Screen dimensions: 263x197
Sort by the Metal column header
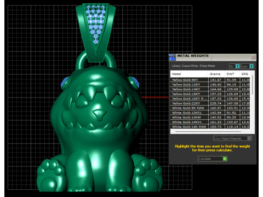pos(189,74)
